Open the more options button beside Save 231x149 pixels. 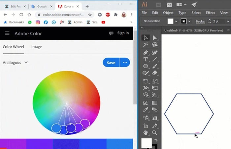125,63
